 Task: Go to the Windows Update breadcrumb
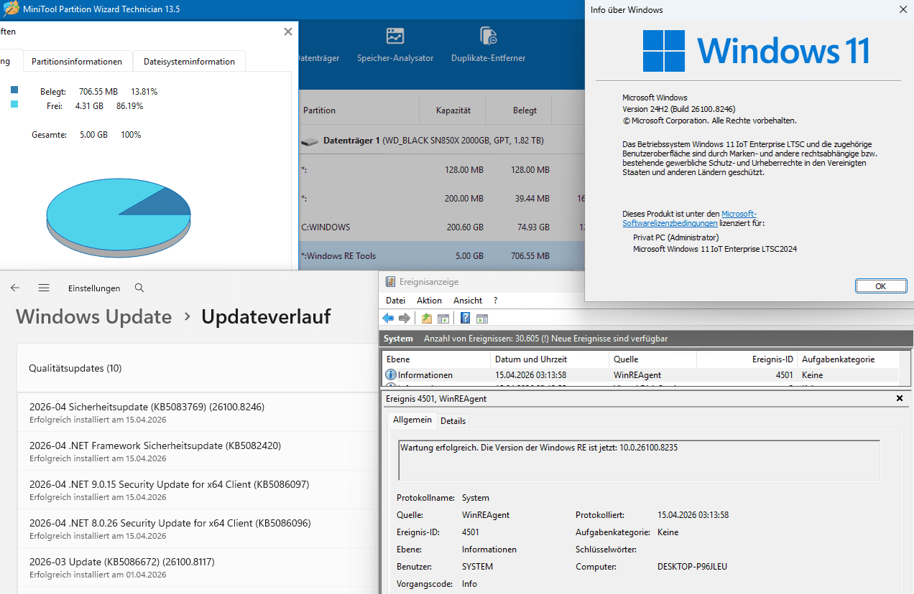point(94,316)
